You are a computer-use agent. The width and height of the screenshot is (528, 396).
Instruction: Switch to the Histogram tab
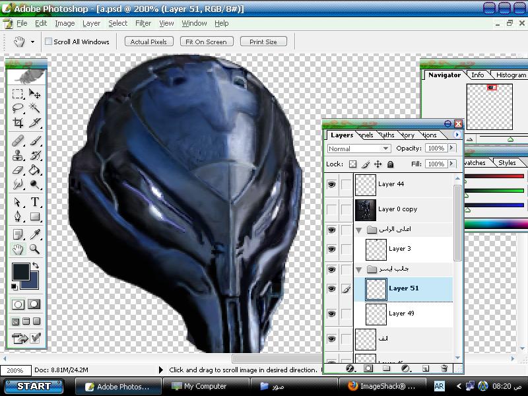click(x=511, y=75)
